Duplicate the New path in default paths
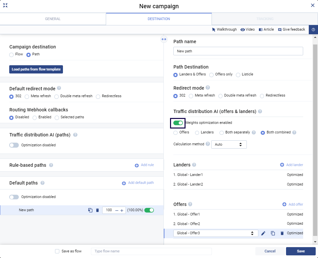Viewport: 318px width, 258px height. click(x=90, y=210)
